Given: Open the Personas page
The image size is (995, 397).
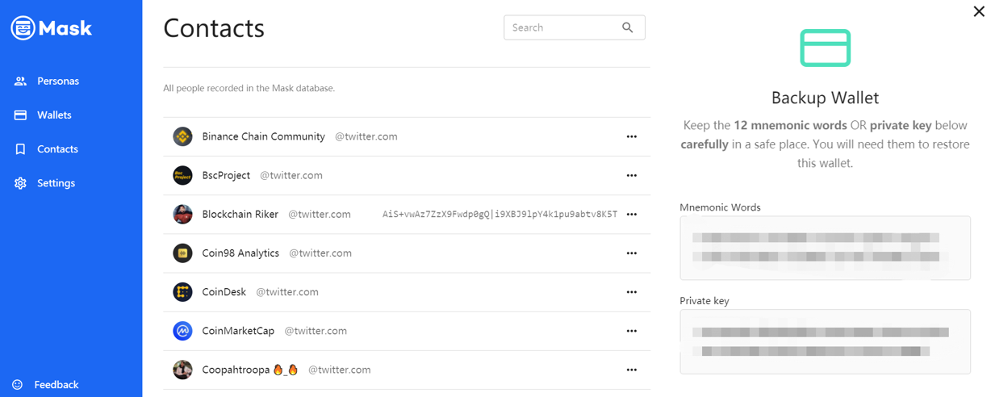Looking at the screenshot, I should [x=57, y=81].
